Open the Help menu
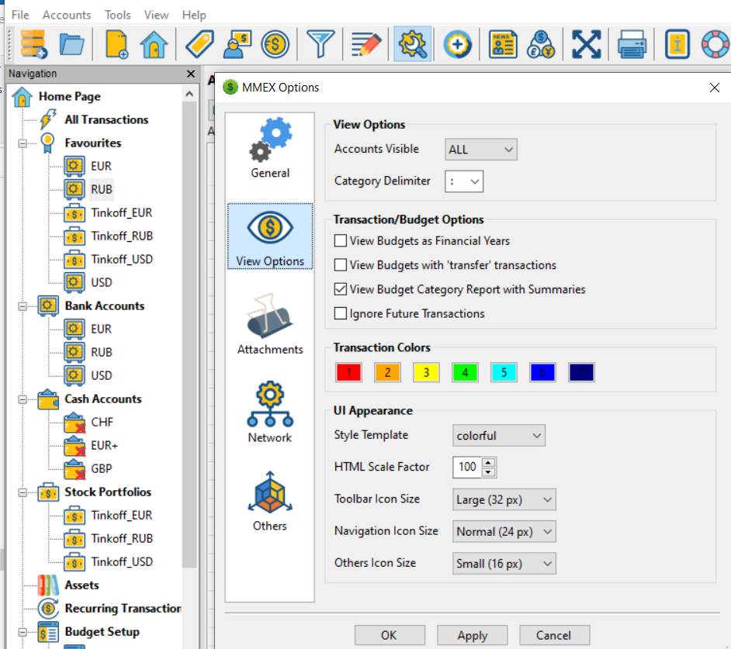This screenshot has height=649, width=731. [194, 15]
